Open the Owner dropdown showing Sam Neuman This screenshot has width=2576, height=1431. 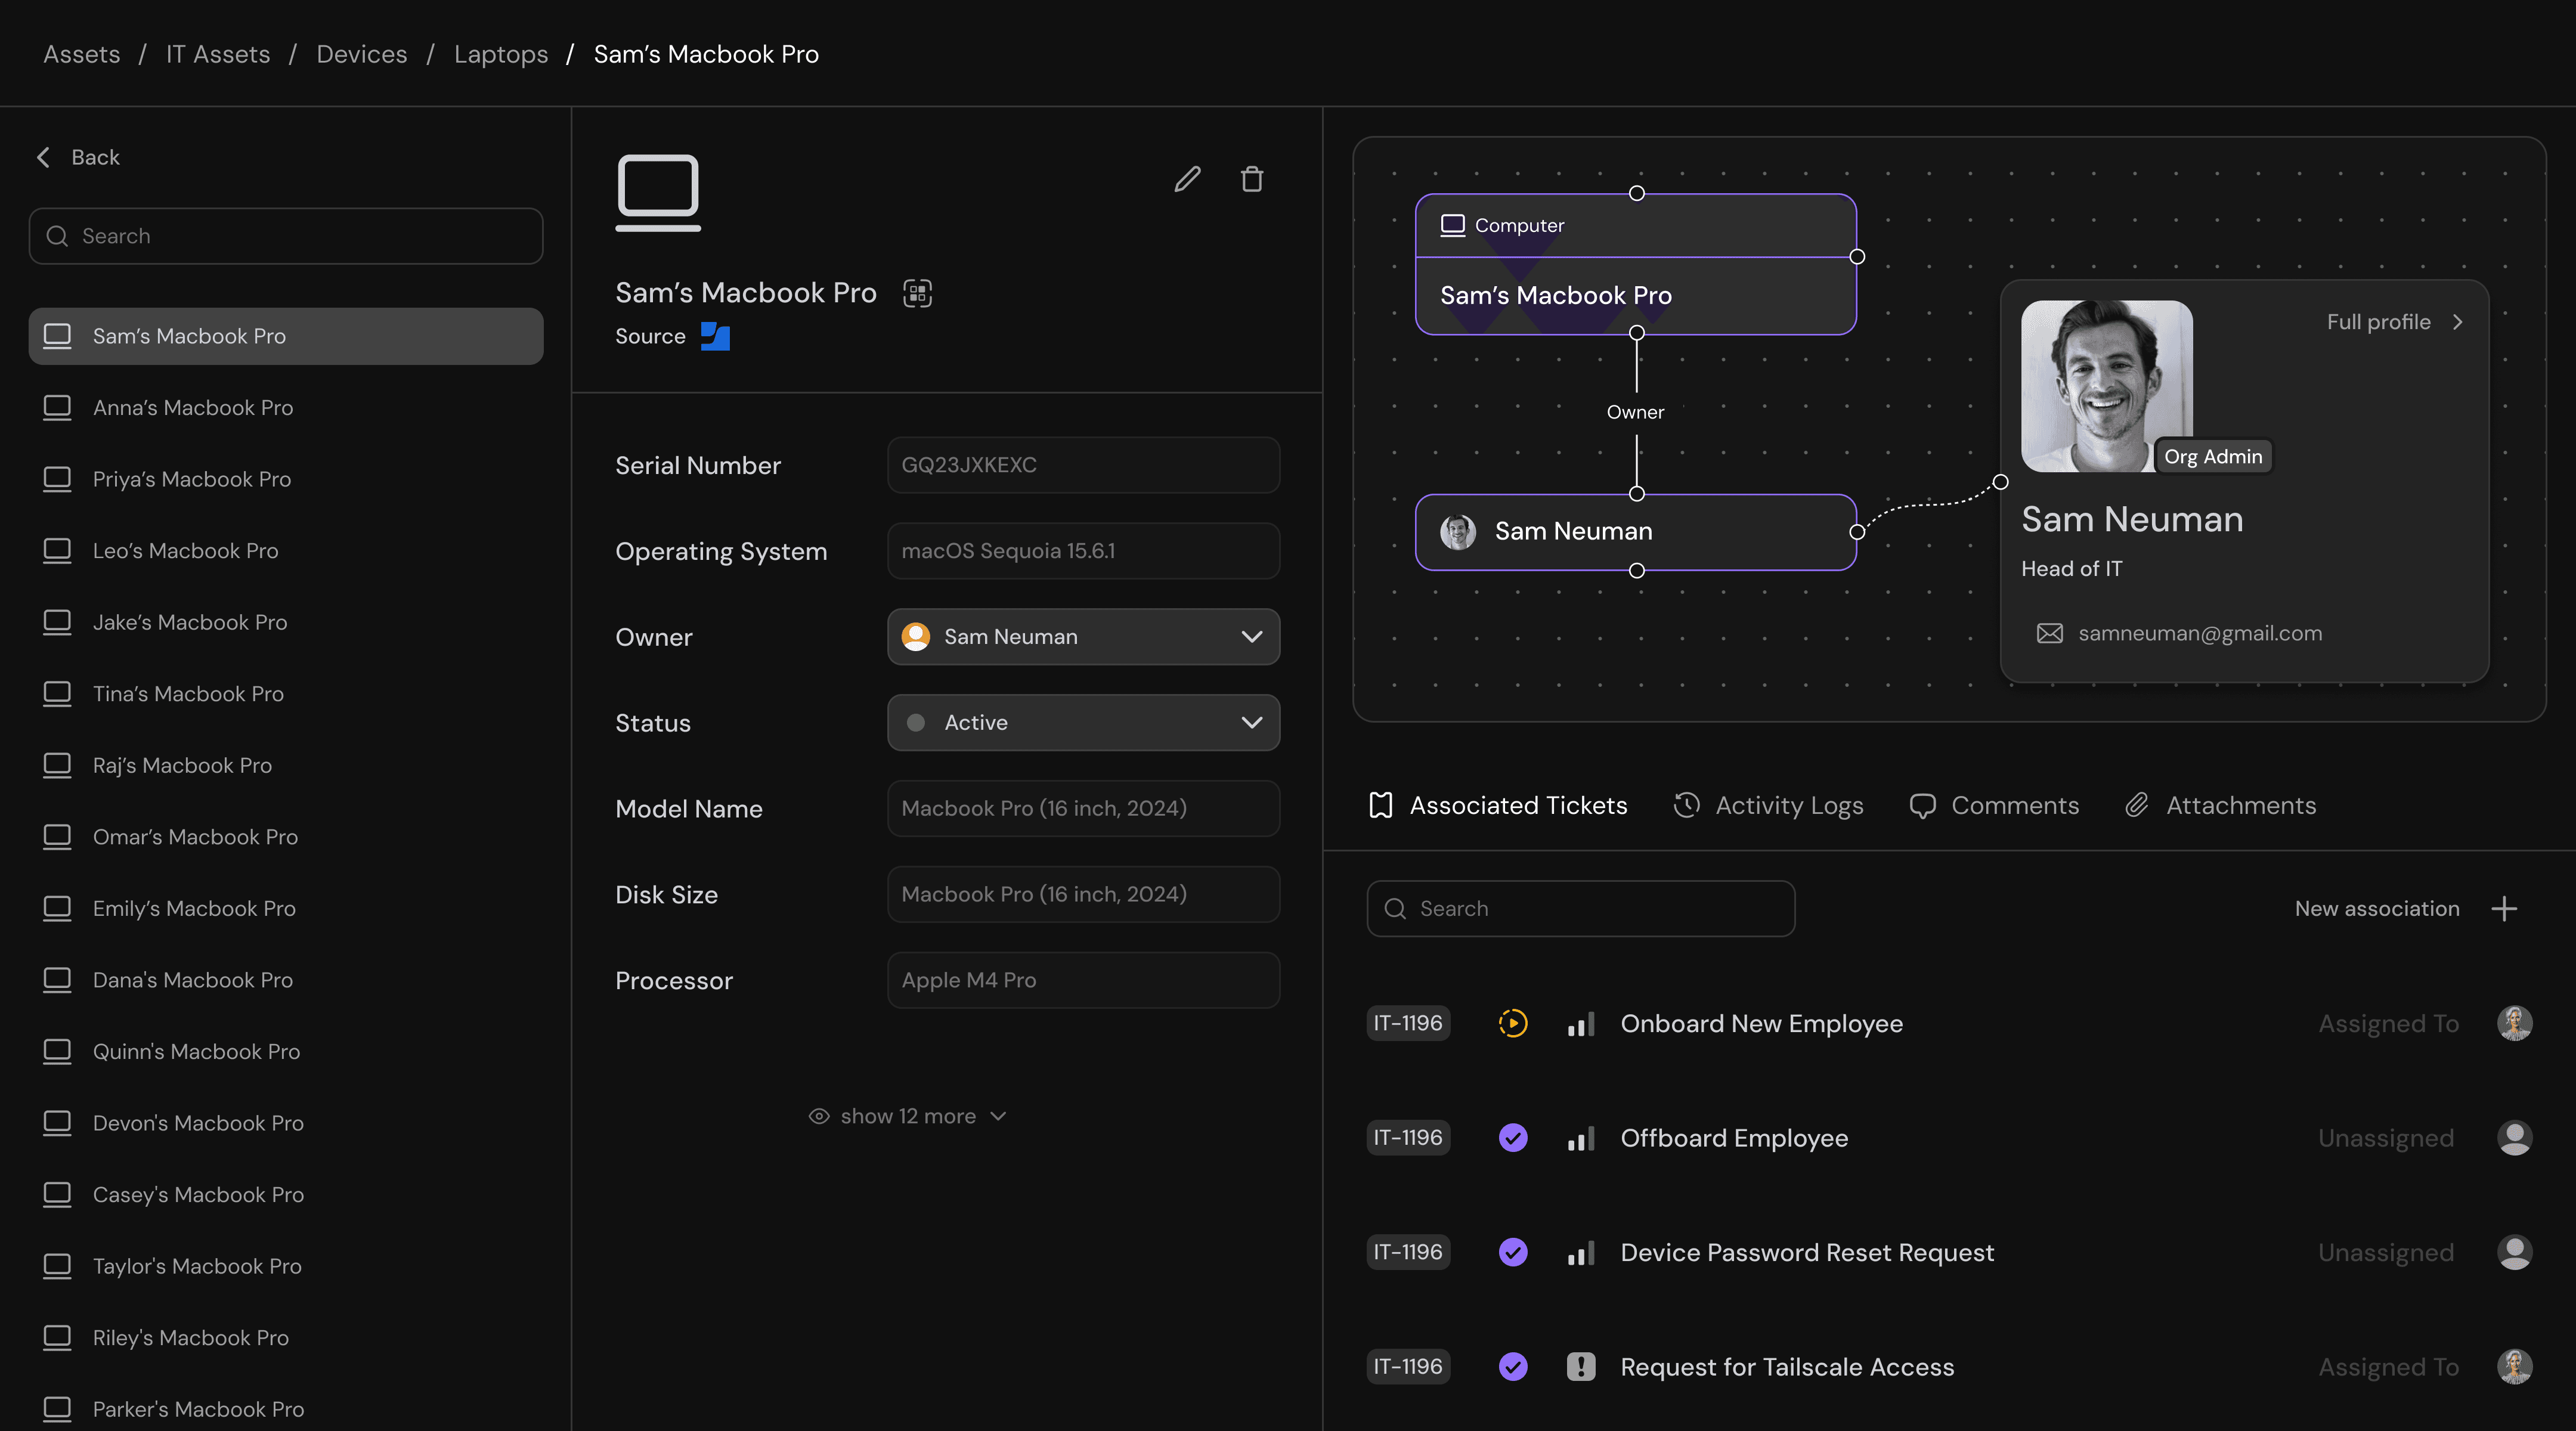click(x=1083, y=637)
